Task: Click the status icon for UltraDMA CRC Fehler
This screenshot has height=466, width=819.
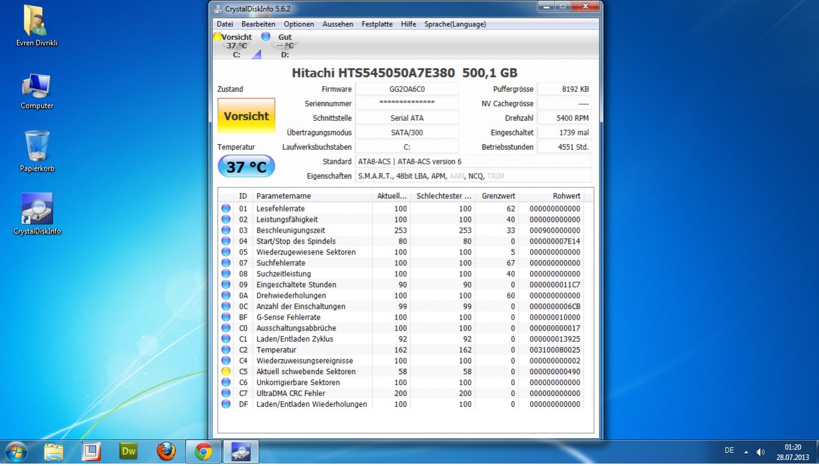Action: pyautogui.click(x=226, y=393)
